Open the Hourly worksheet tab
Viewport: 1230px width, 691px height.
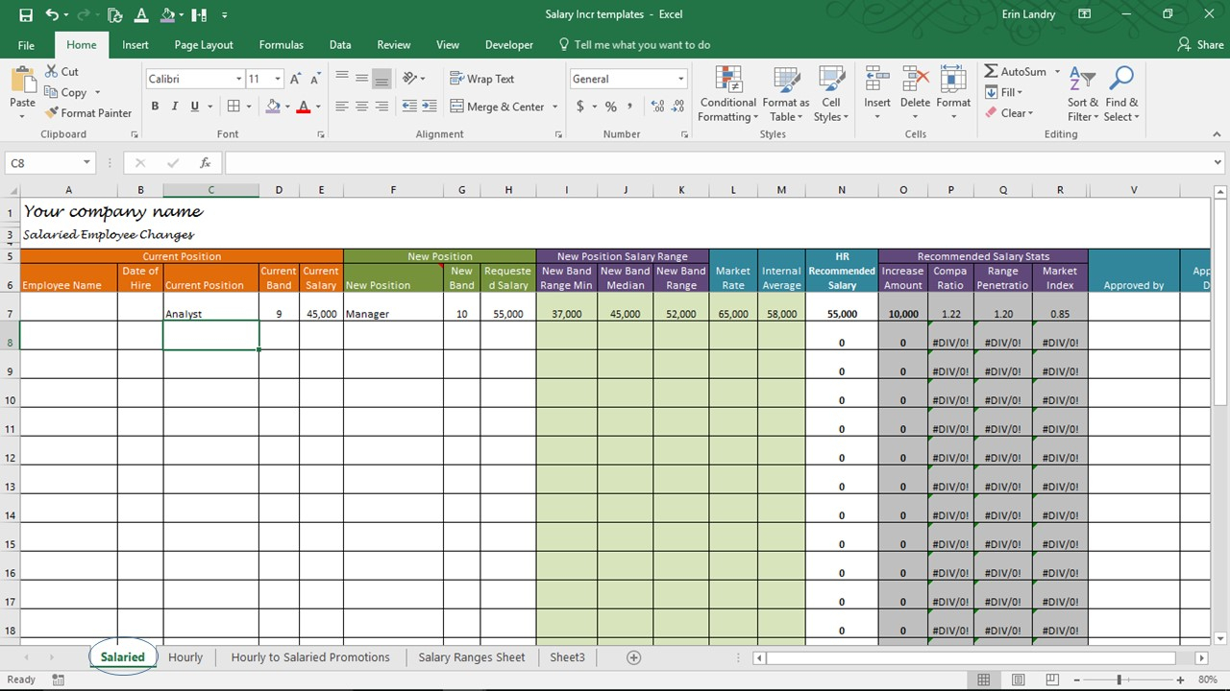pos(185,656)
